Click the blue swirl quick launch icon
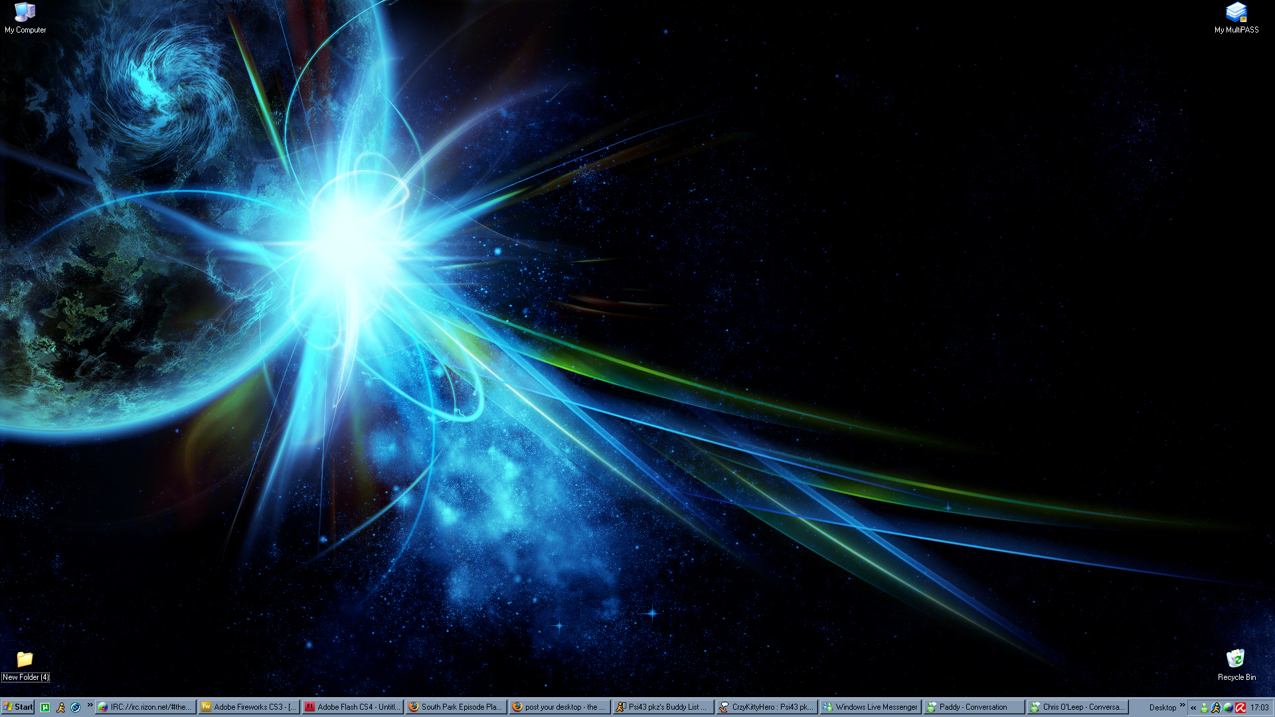This screenshot has height=717, width=1275. coord(76,707)
